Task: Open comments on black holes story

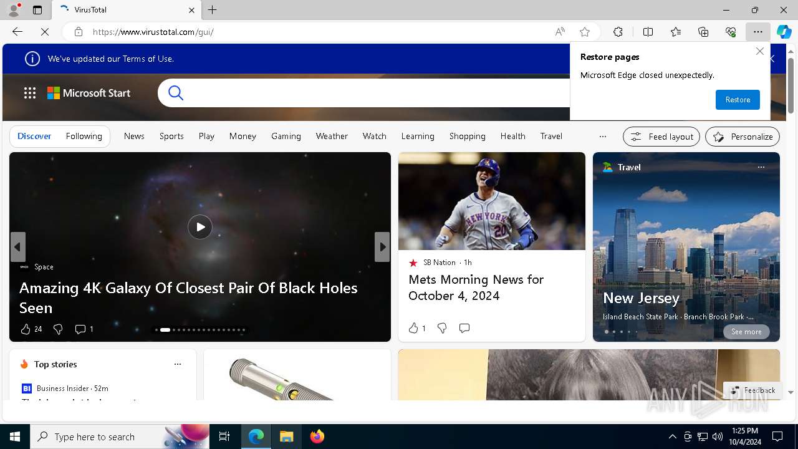Action: (84, 329)
